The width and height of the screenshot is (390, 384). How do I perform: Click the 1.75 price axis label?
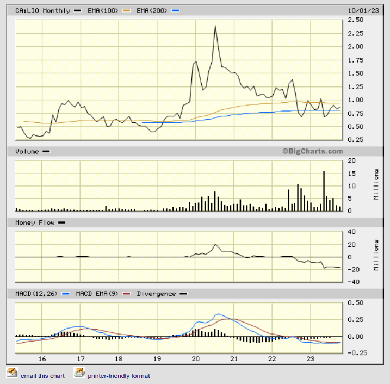pyautogui.click(x=355, y=60)
